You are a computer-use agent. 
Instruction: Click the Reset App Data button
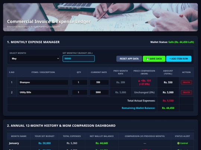129,59
